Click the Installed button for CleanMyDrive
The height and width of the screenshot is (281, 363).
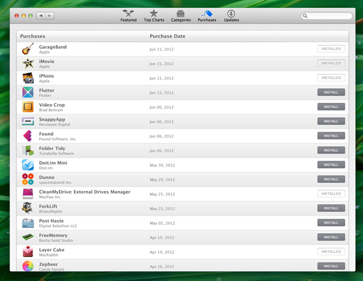pyautogui.click(x=331, y=193)
